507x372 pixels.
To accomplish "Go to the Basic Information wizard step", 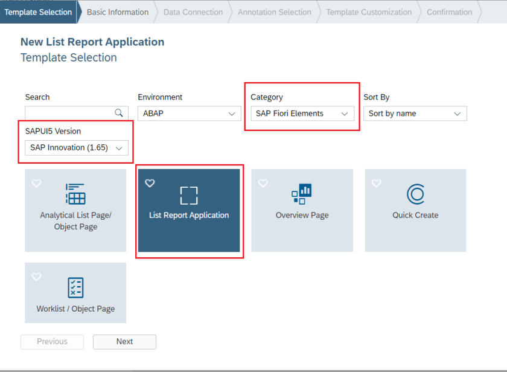I will coord(118,12).
